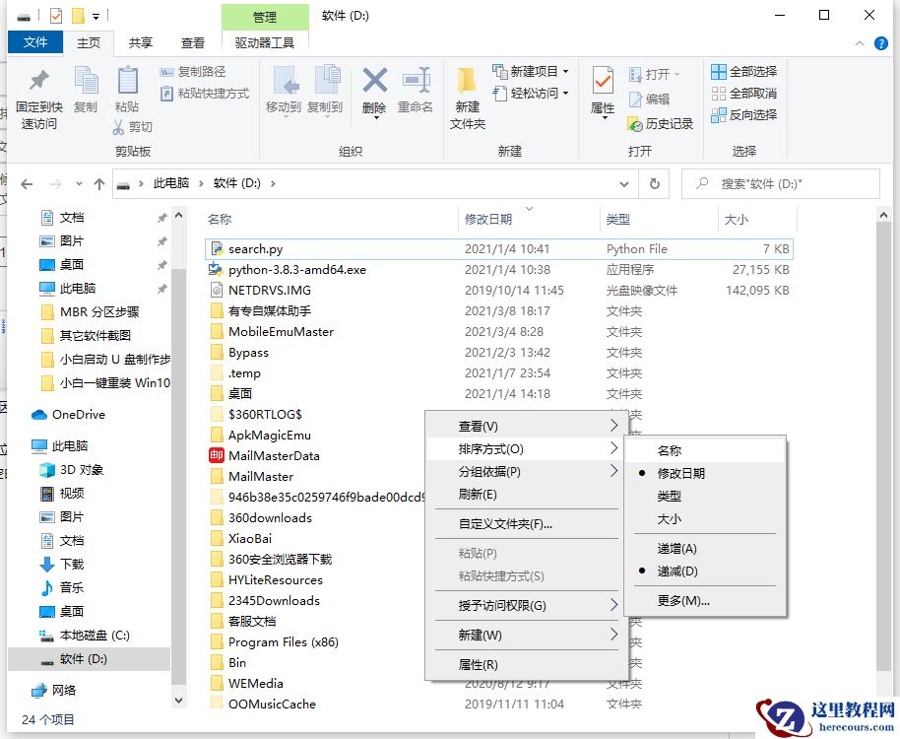Click 全部选择 to select all items
Viewport: 900px width, 739px height.
[x=743, y=71]
